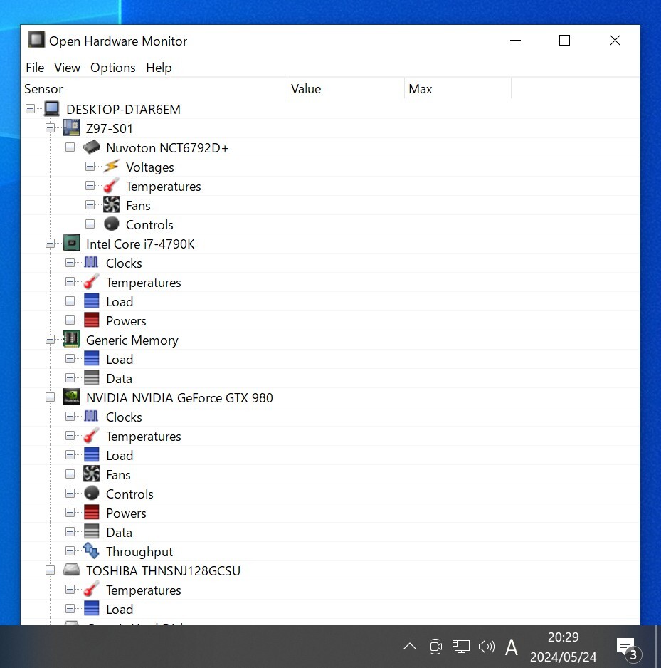Click the Z97-S01 motherboard icon
This screenshot has width=661, height=668.
pos(71,127)
